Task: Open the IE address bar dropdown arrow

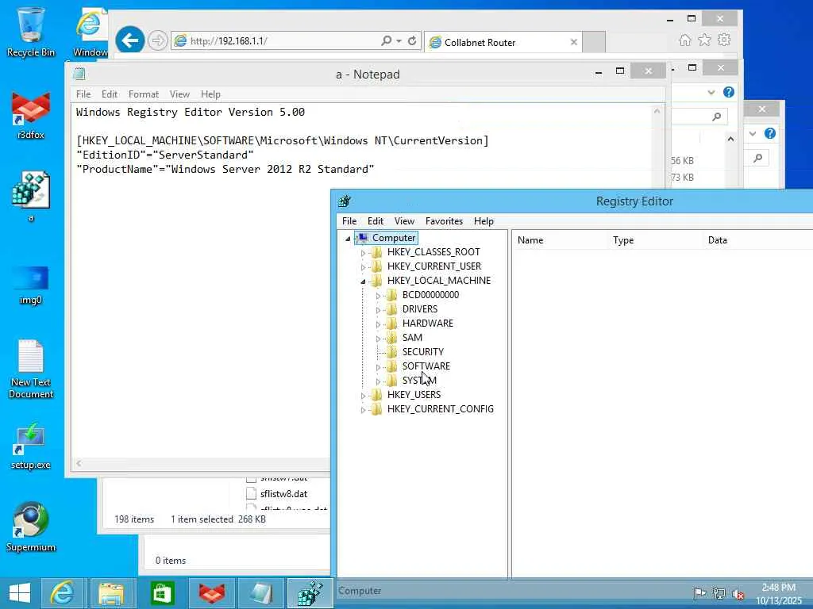Action: point(399,41)
